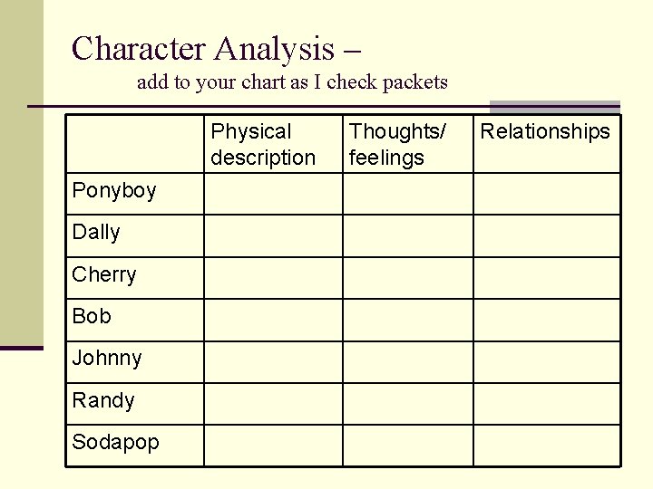Click Sodapop's Physical description cell
This screenshot has height=489, width=653.
click(x=273, y=446)
